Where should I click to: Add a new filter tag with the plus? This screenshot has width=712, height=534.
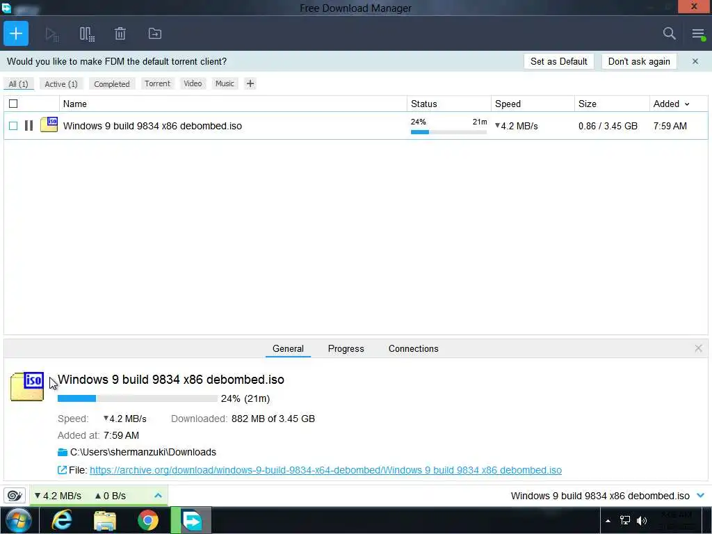pyautogui.click(x=250, y=83)
